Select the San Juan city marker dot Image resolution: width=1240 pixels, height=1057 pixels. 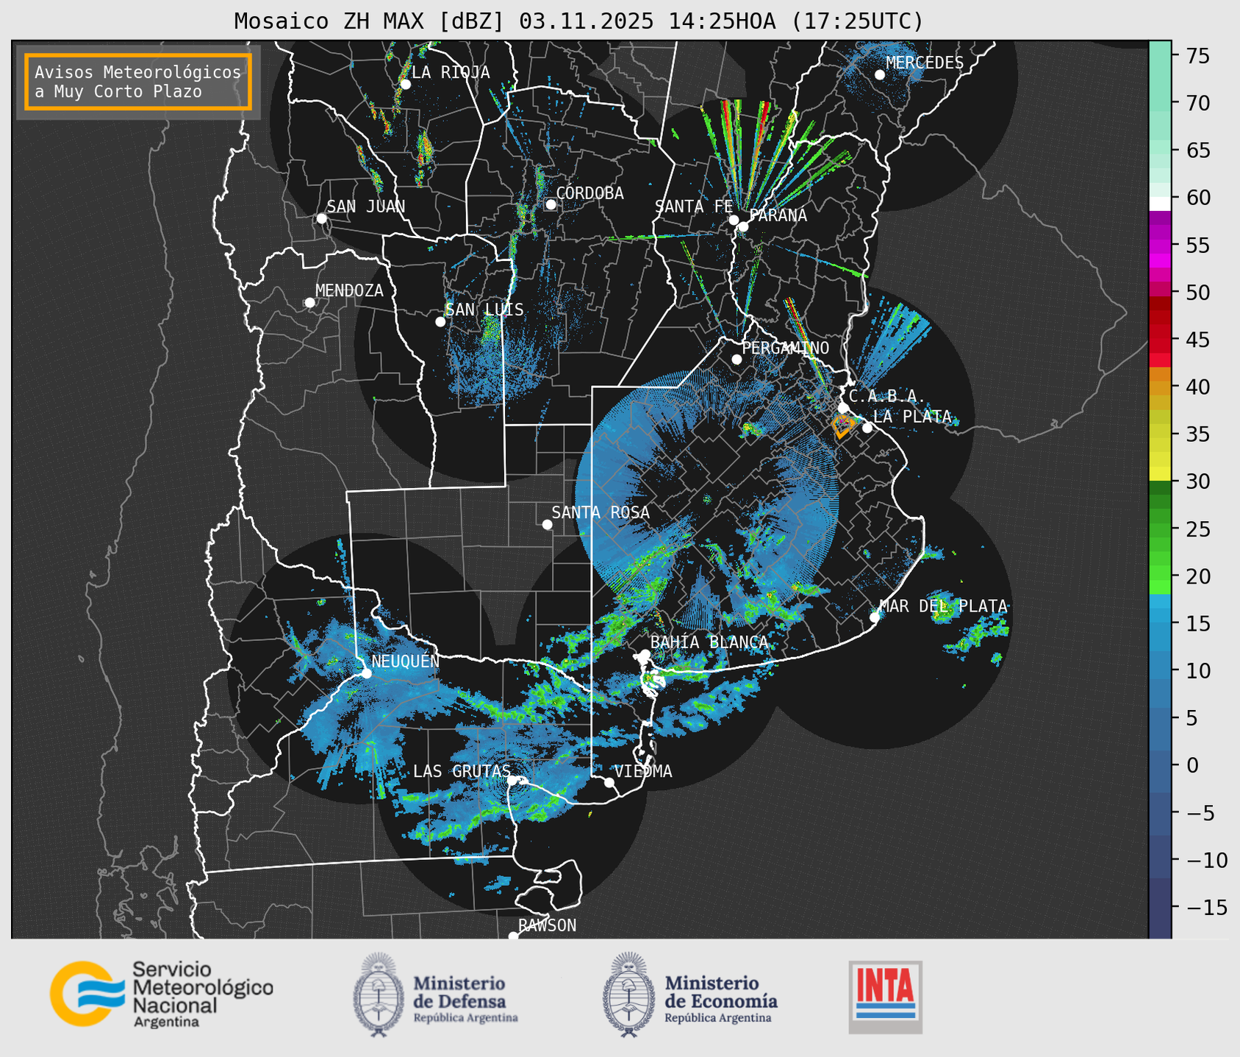coord(321,218)
